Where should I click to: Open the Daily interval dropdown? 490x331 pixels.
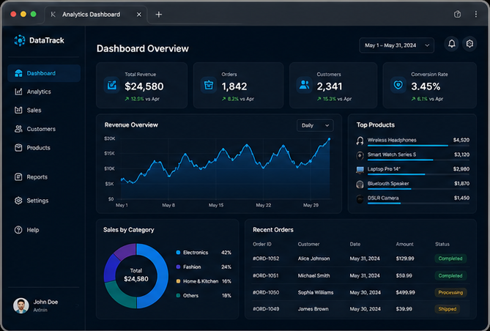[x=315, y=125]
